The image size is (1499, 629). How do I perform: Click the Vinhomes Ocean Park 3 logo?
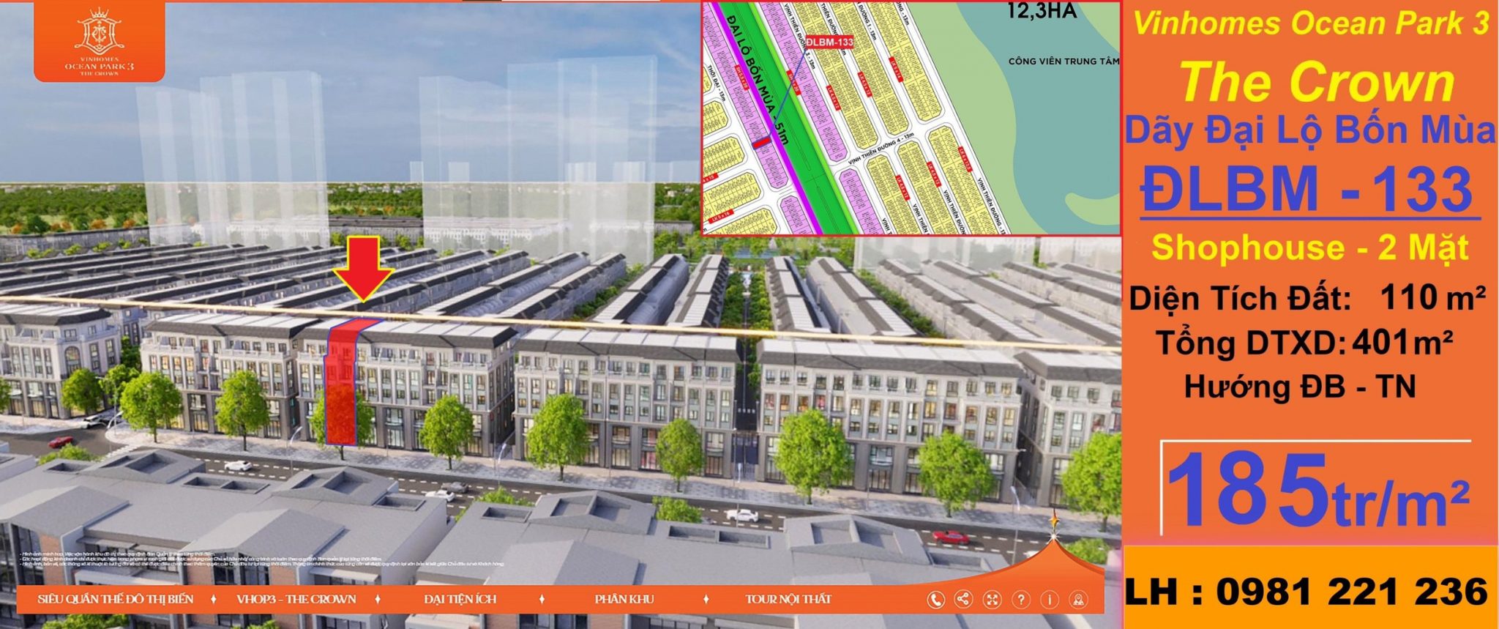[100, 42]
